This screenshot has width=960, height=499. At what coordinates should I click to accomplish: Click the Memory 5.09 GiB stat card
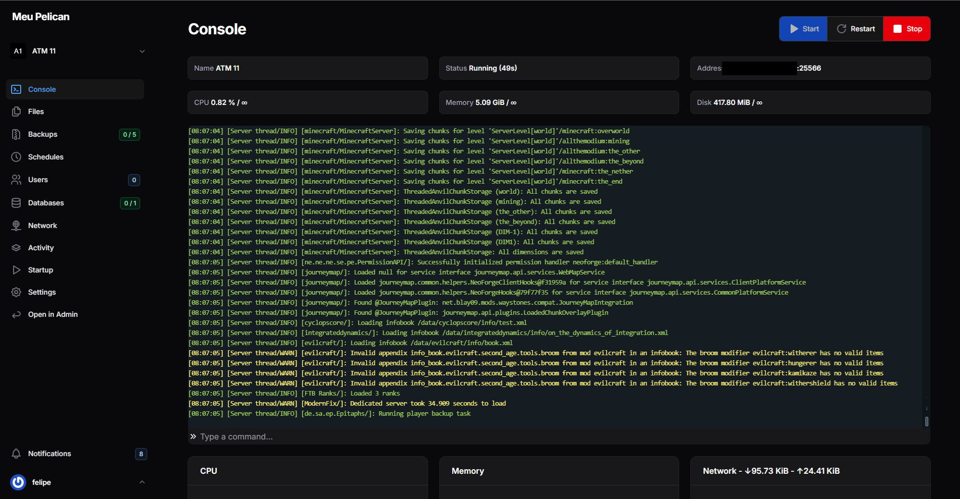pos(559,102)
